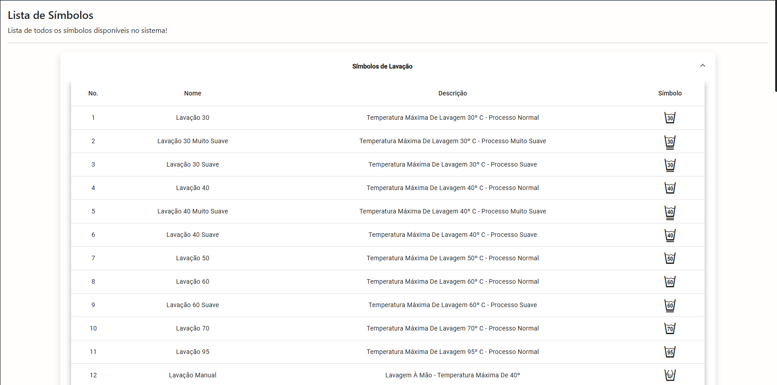Click the page vertical scrollbar thumb
The width and height of the screenshot is (777, 385).
coord(775,45)
